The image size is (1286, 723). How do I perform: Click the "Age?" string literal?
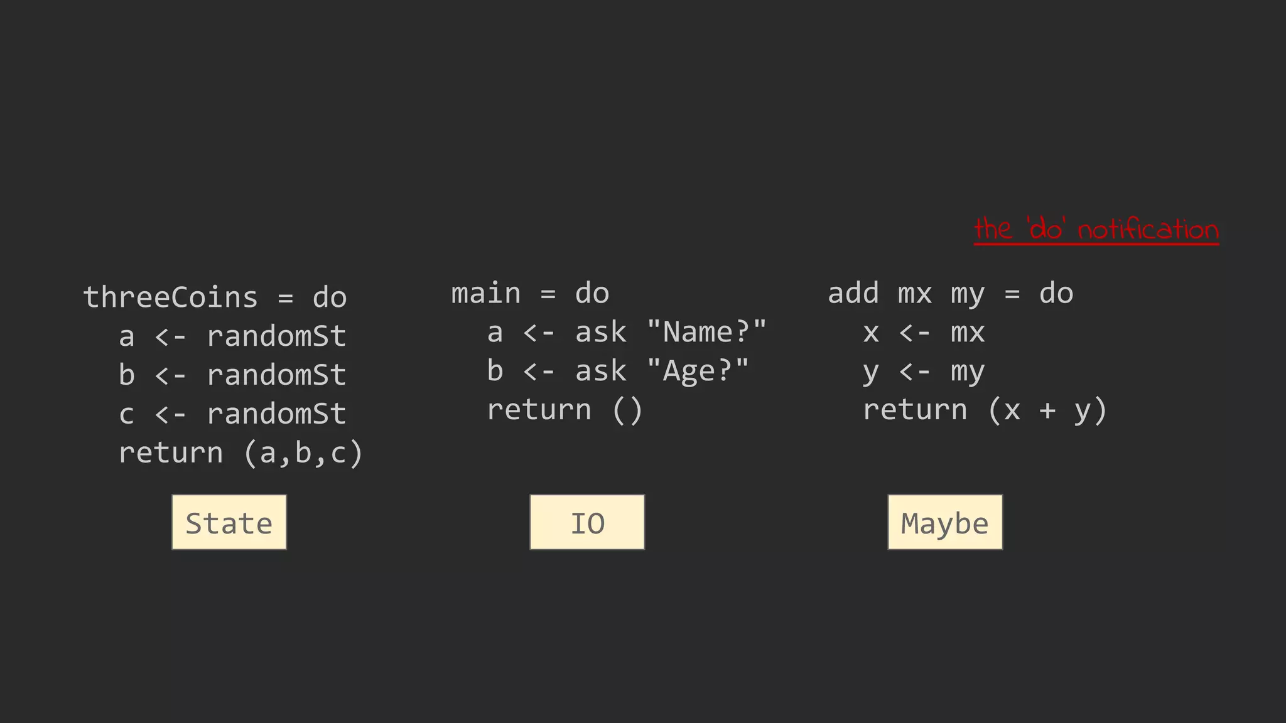(698, 372)
